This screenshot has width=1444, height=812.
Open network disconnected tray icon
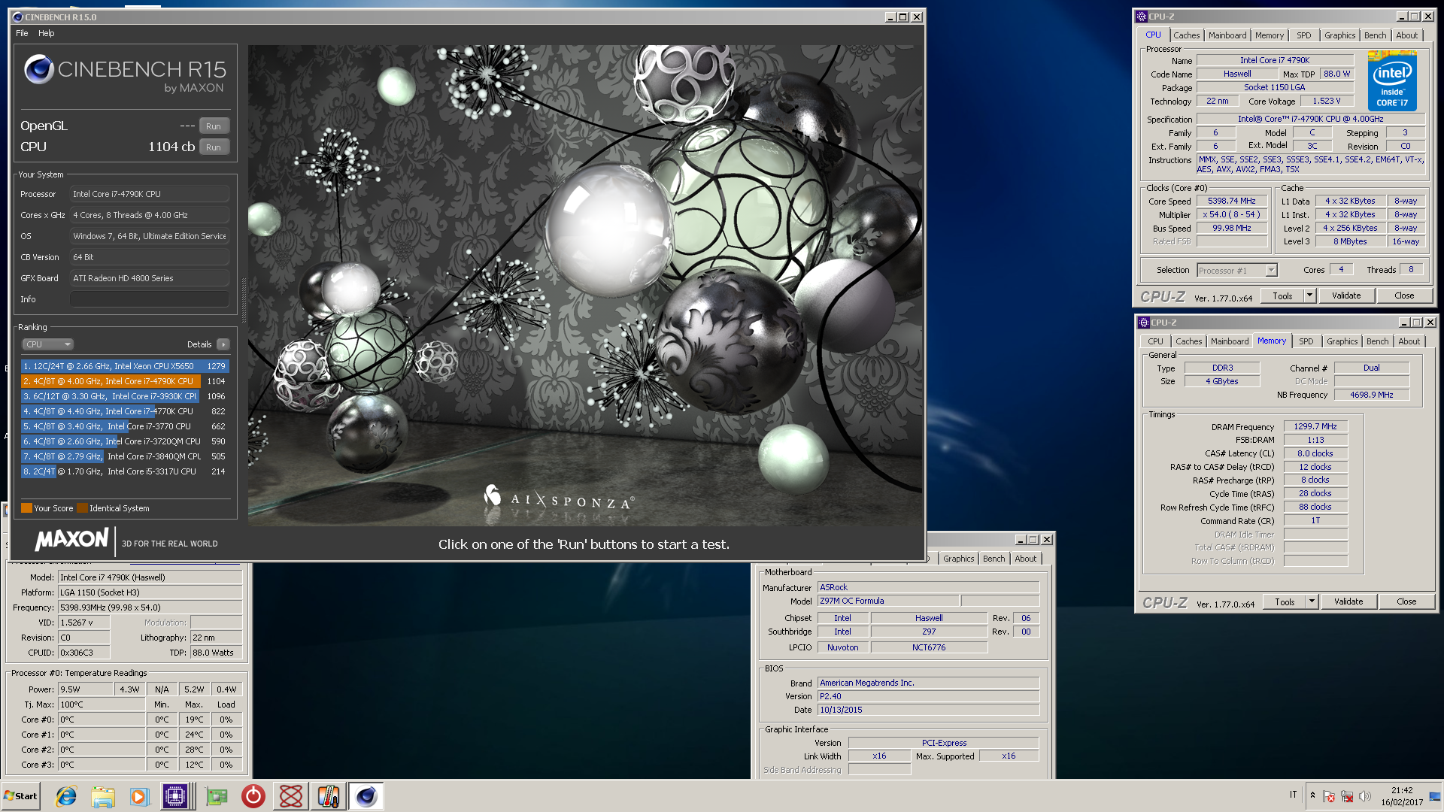click(x=1347, y=796)
